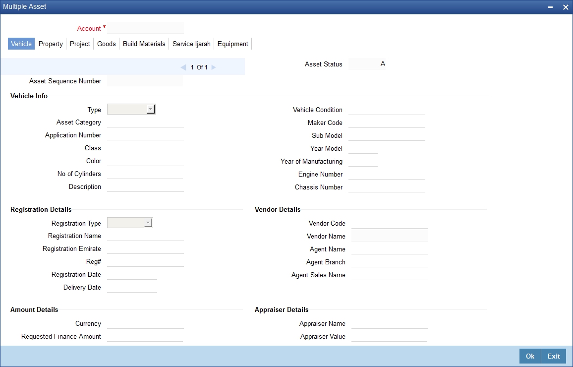Click the Registration Emirate field
The image size is (573, 367).
[145, 248]
